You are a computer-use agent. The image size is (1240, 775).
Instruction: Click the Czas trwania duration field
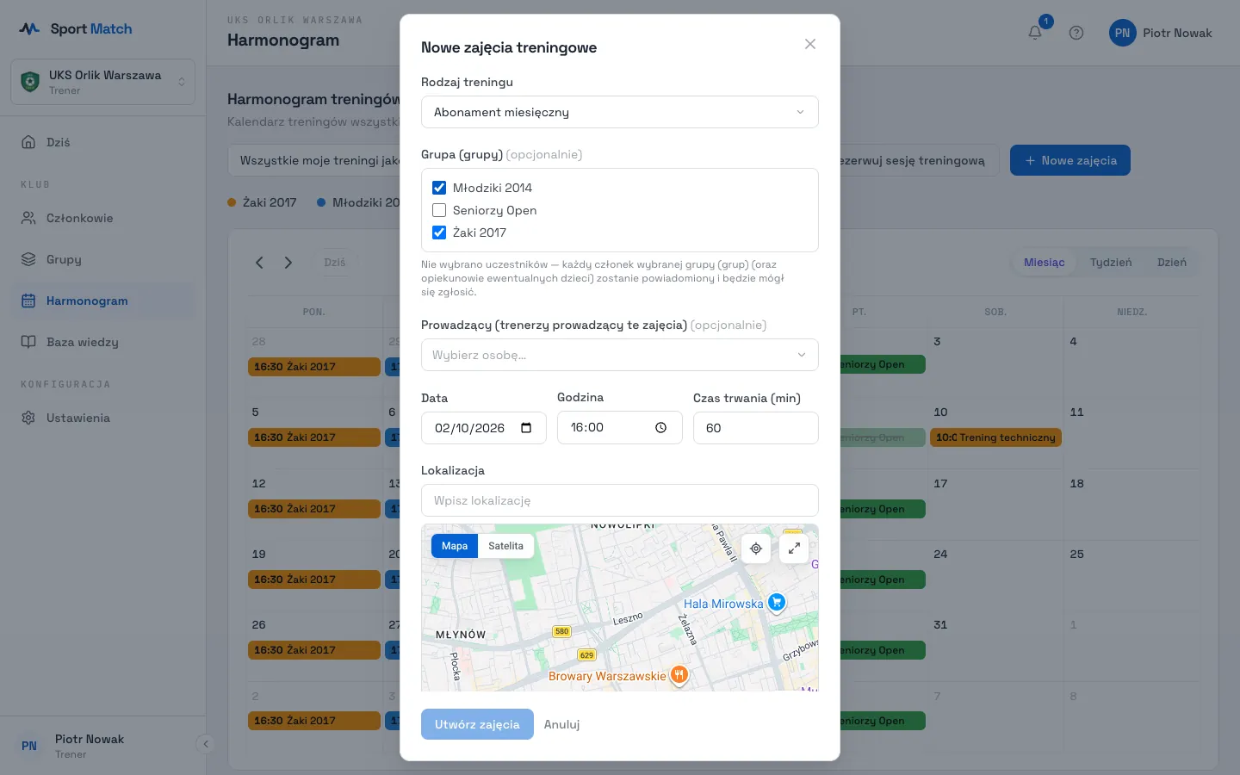(x=756, y=428)
